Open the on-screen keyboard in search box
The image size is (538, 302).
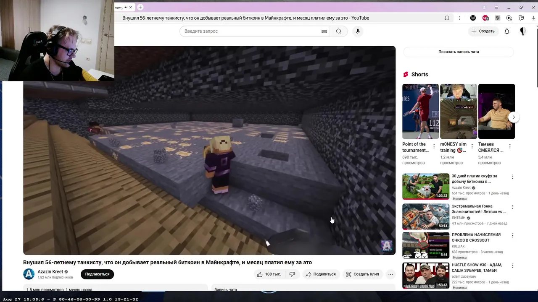click(324, 31)
